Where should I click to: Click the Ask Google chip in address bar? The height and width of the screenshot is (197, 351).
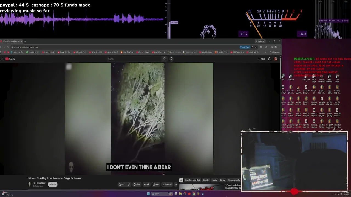pos(245,47)
